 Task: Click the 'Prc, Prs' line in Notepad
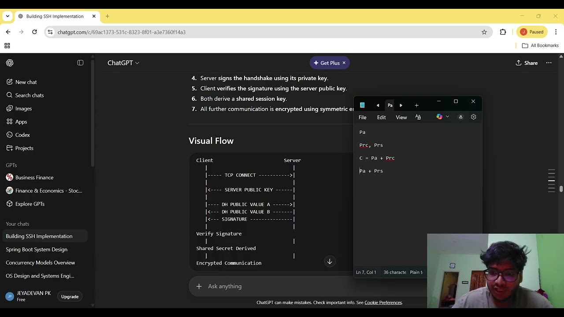pyautogui.click(x=371, y=145)
